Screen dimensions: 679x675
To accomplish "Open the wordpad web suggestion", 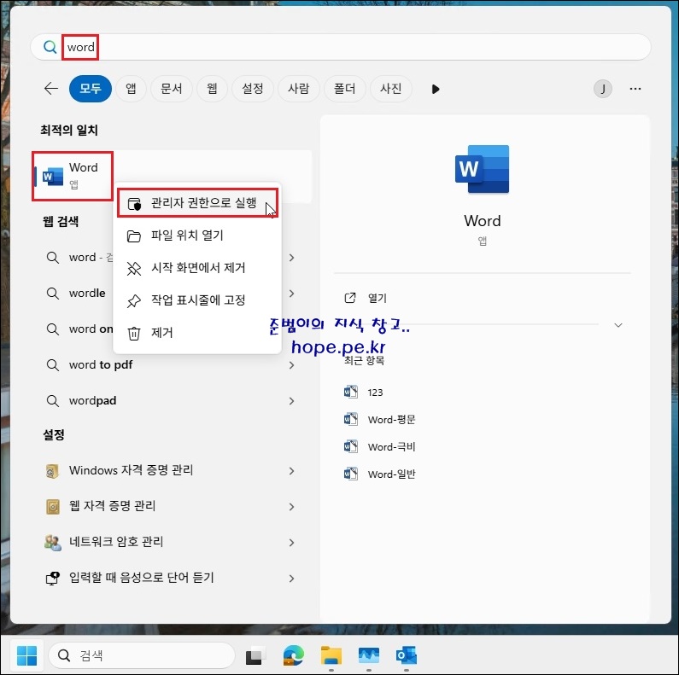I will coord(93,401).
